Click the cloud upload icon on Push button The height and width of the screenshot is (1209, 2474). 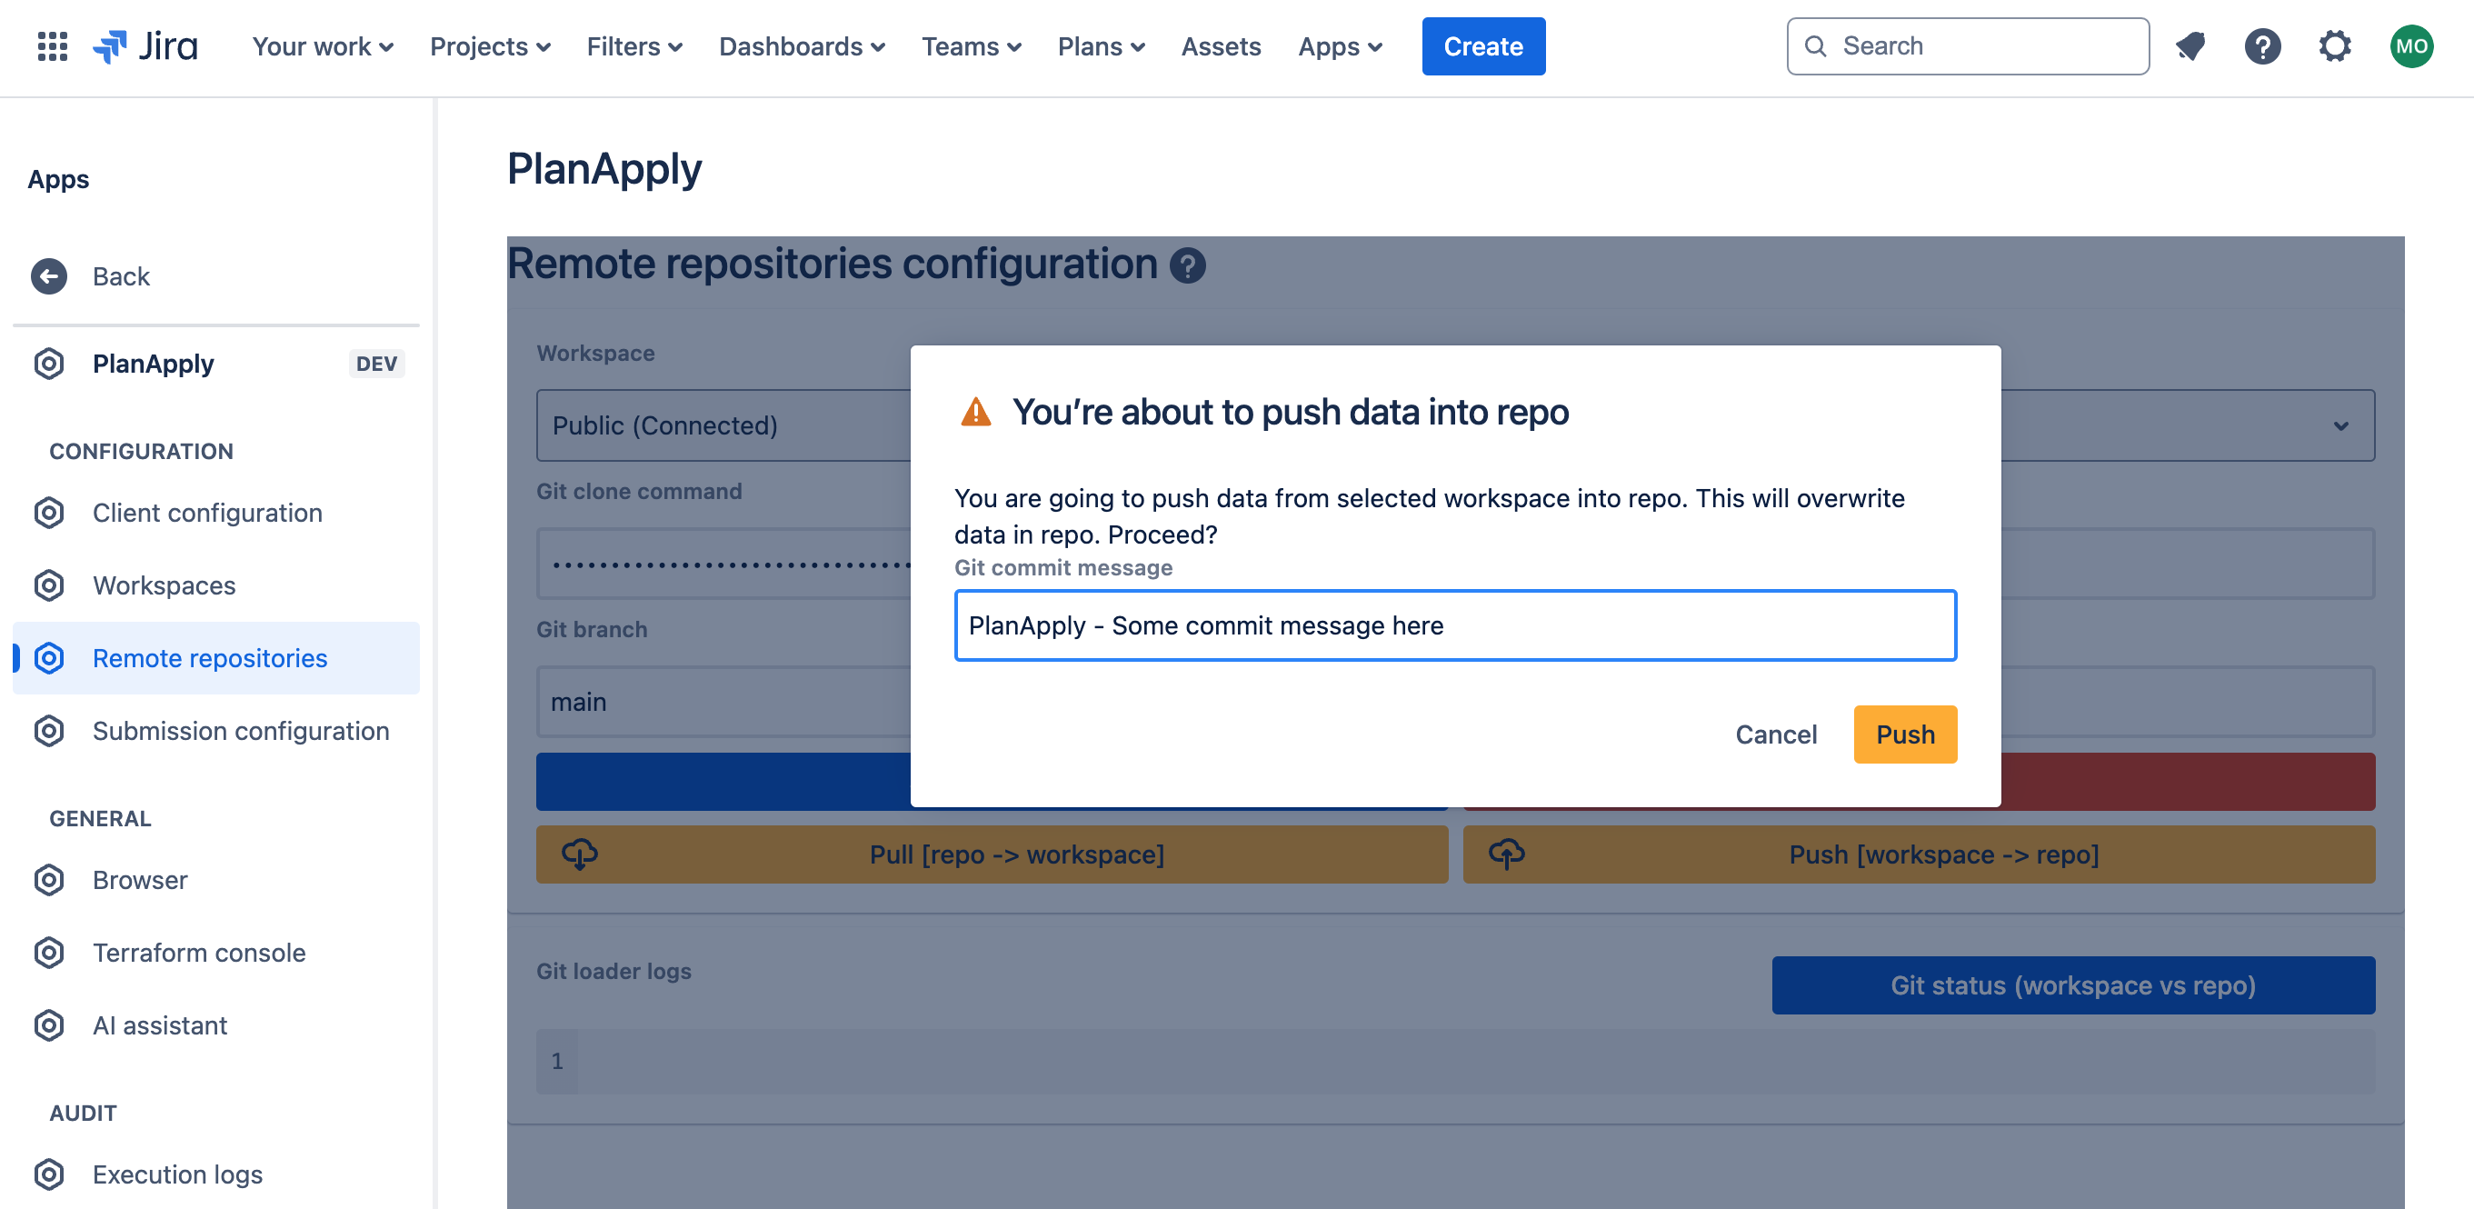pyautogui.click(x=1506, y=854)
